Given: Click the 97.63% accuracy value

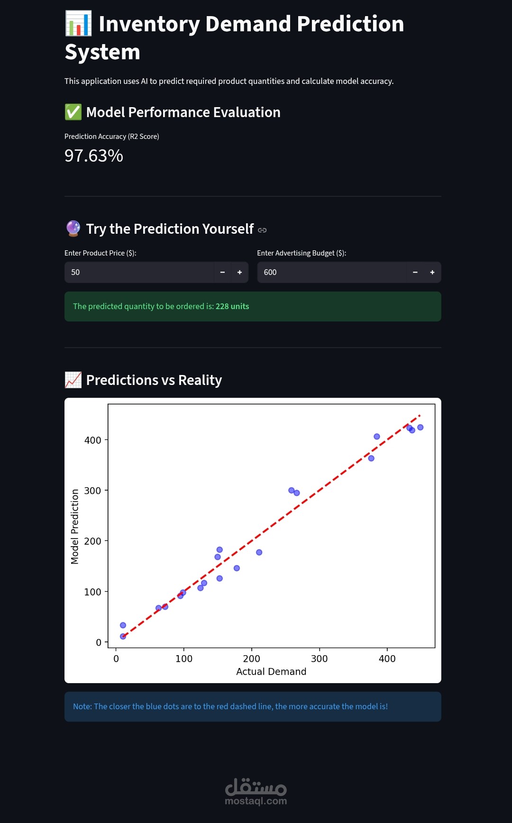Looking at the screenshot, I should click(94, 155).
